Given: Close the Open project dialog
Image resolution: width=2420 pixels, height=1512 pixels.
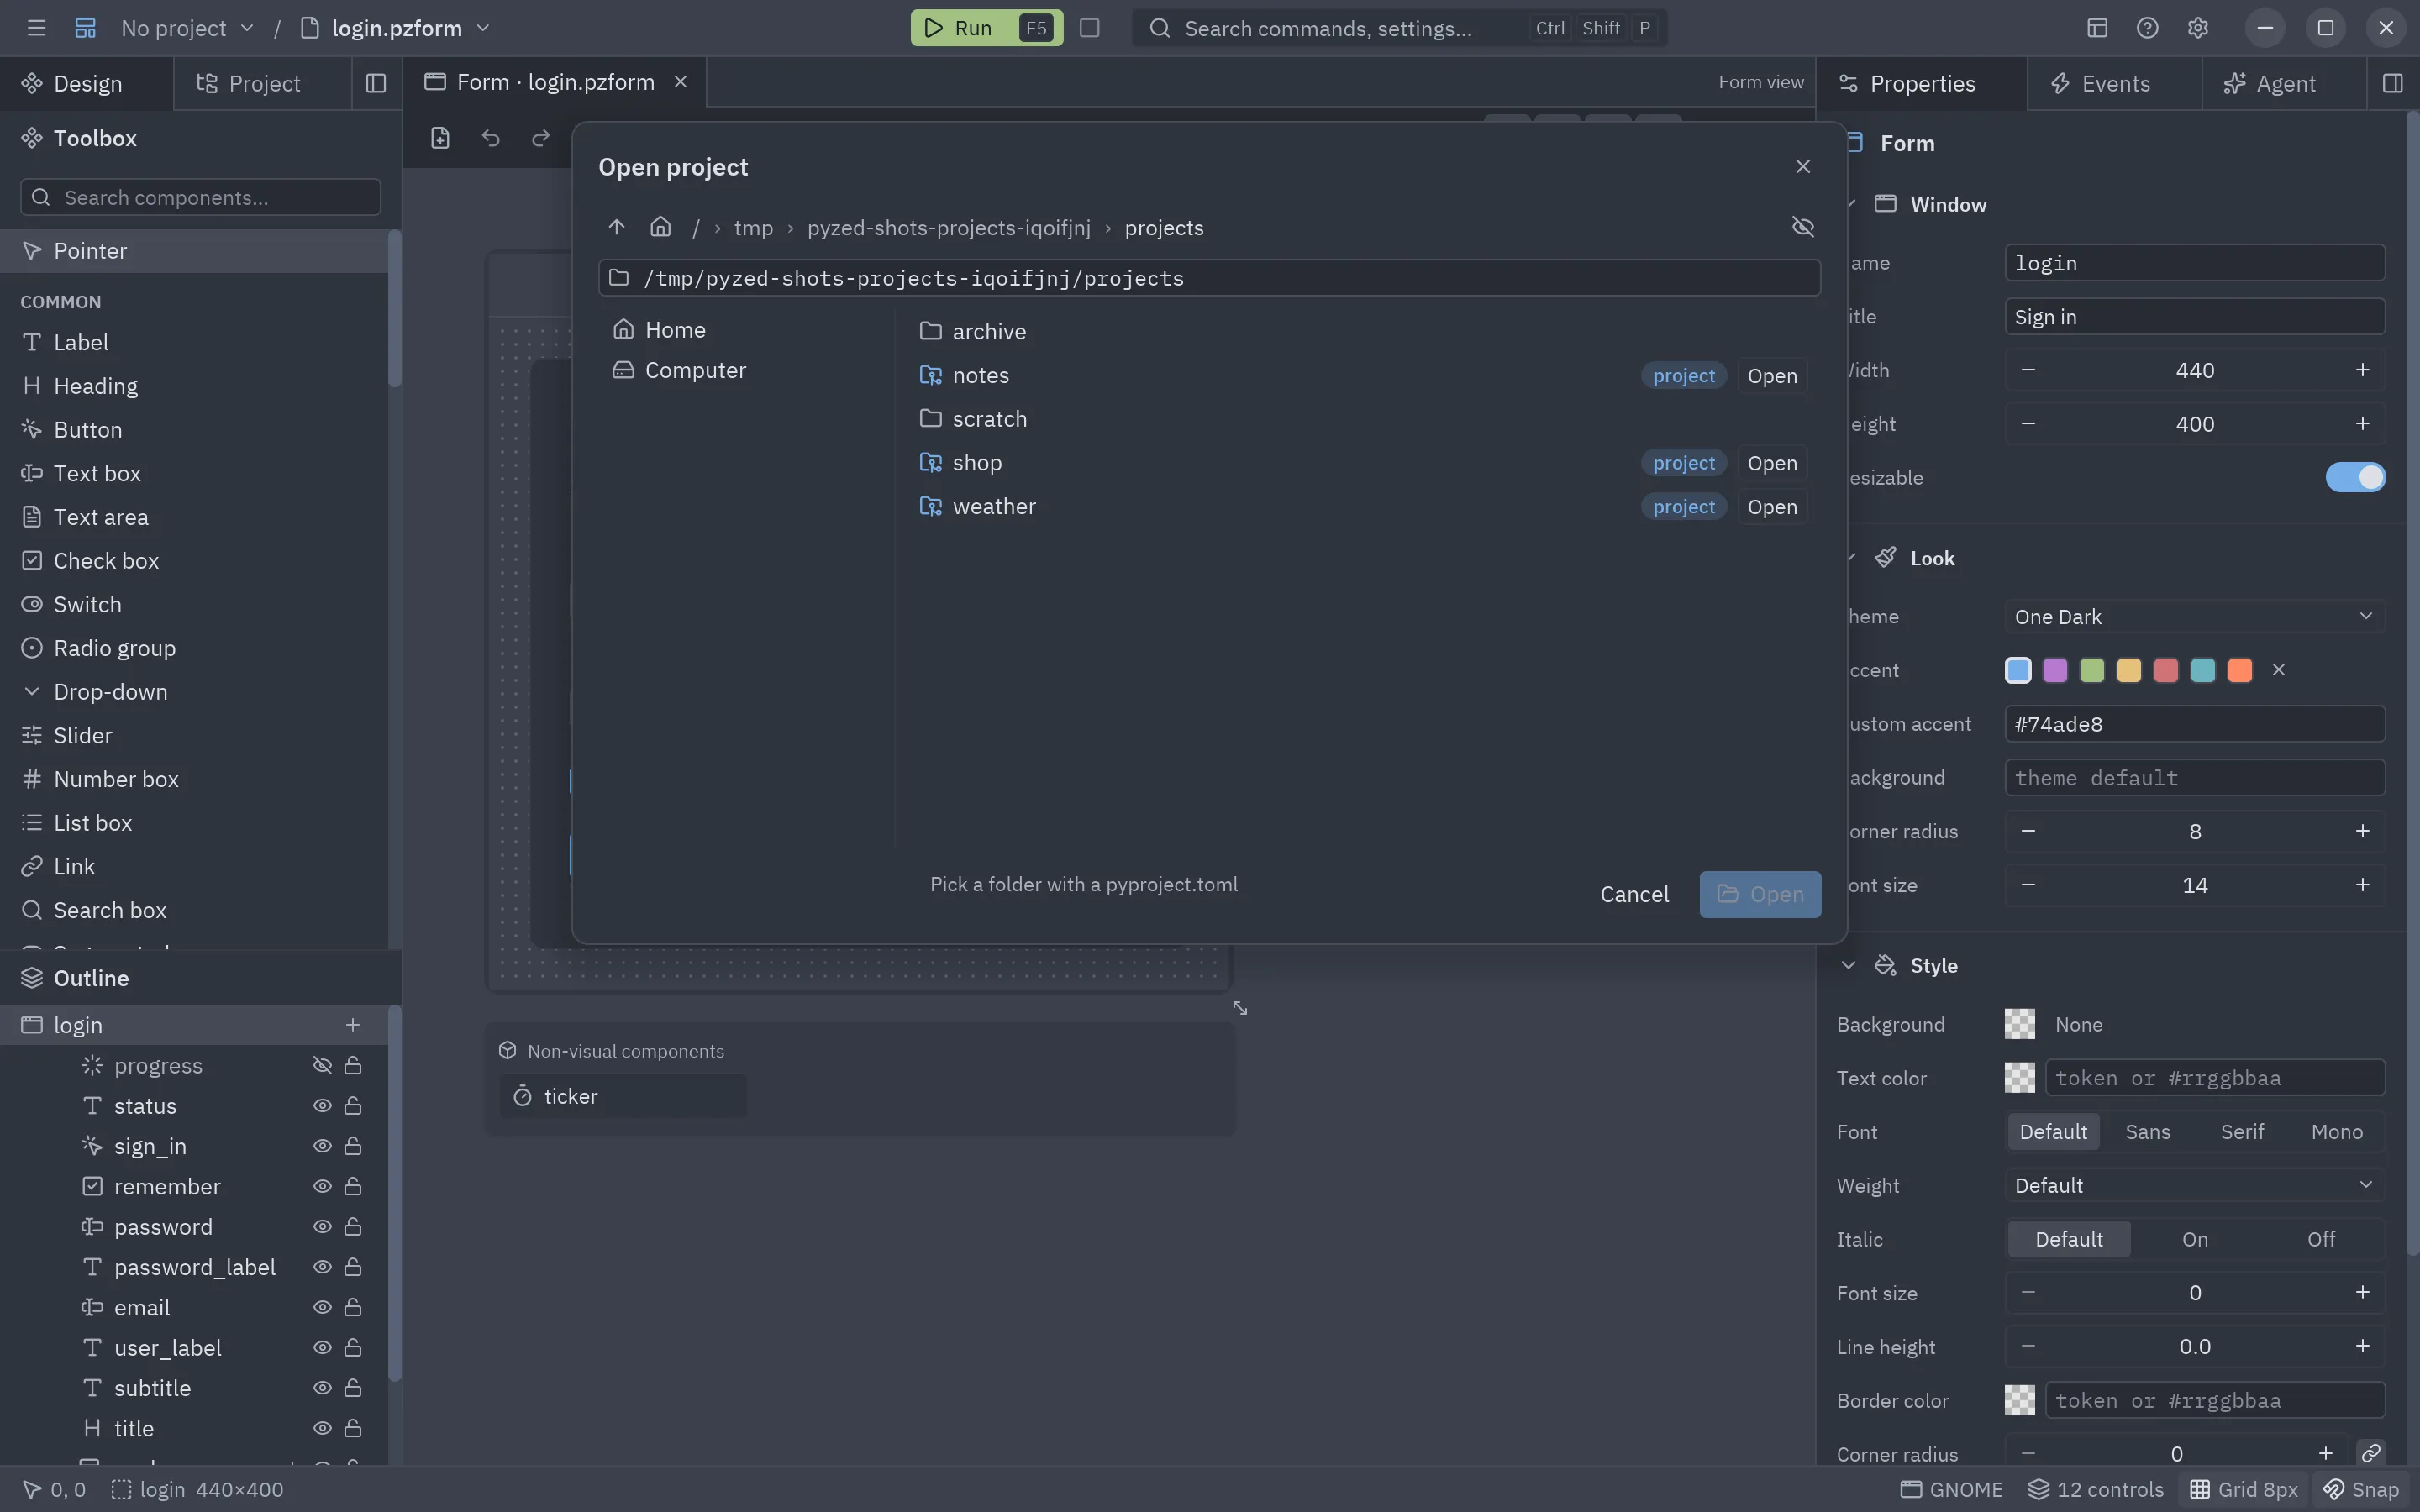Looking at the screenshot, I should pyautogui.click(x=1802, y=166).
